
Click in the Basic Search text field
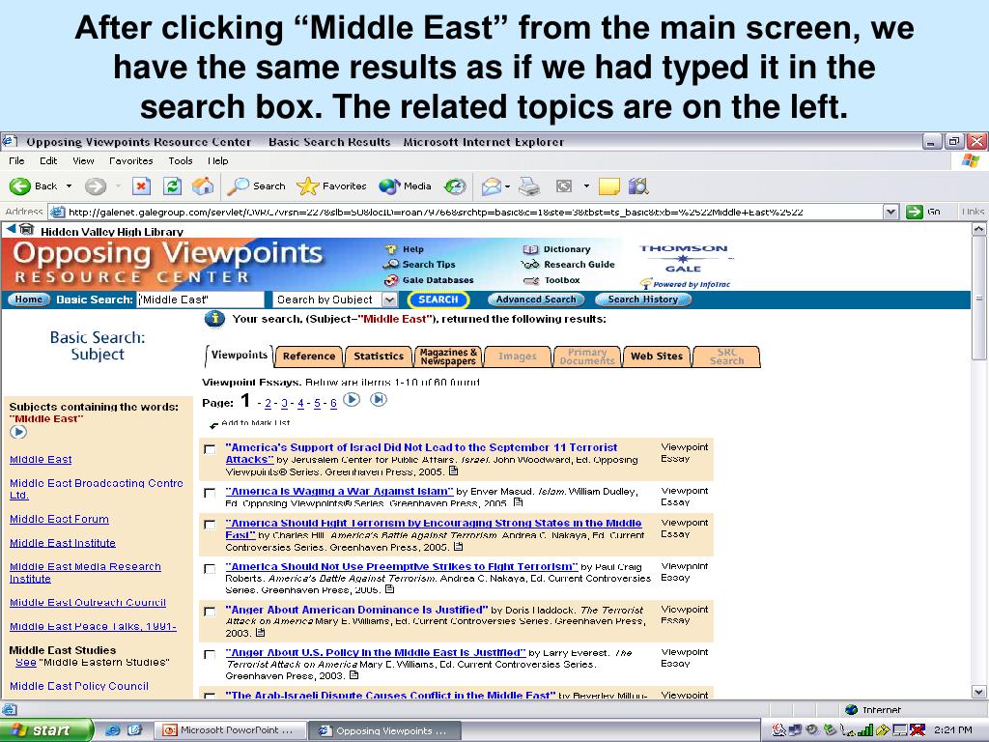point(201,300)
